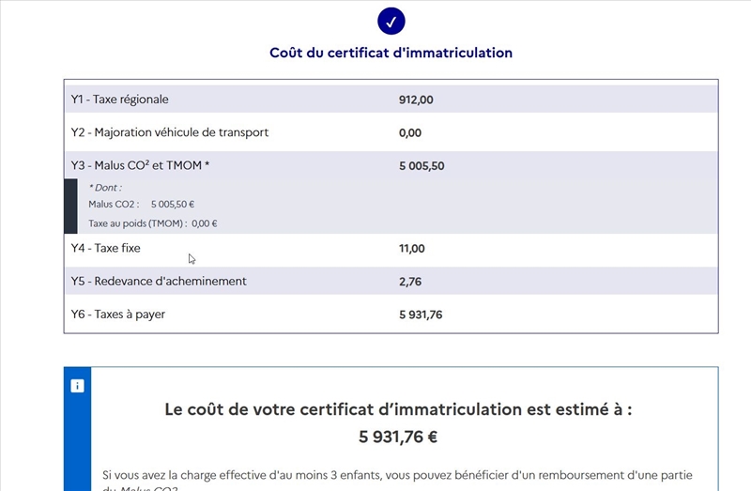This screenshot has height=491, width=751.
Task: Click the "* Dont :" detail note
Action: click(x=105, y=187)
